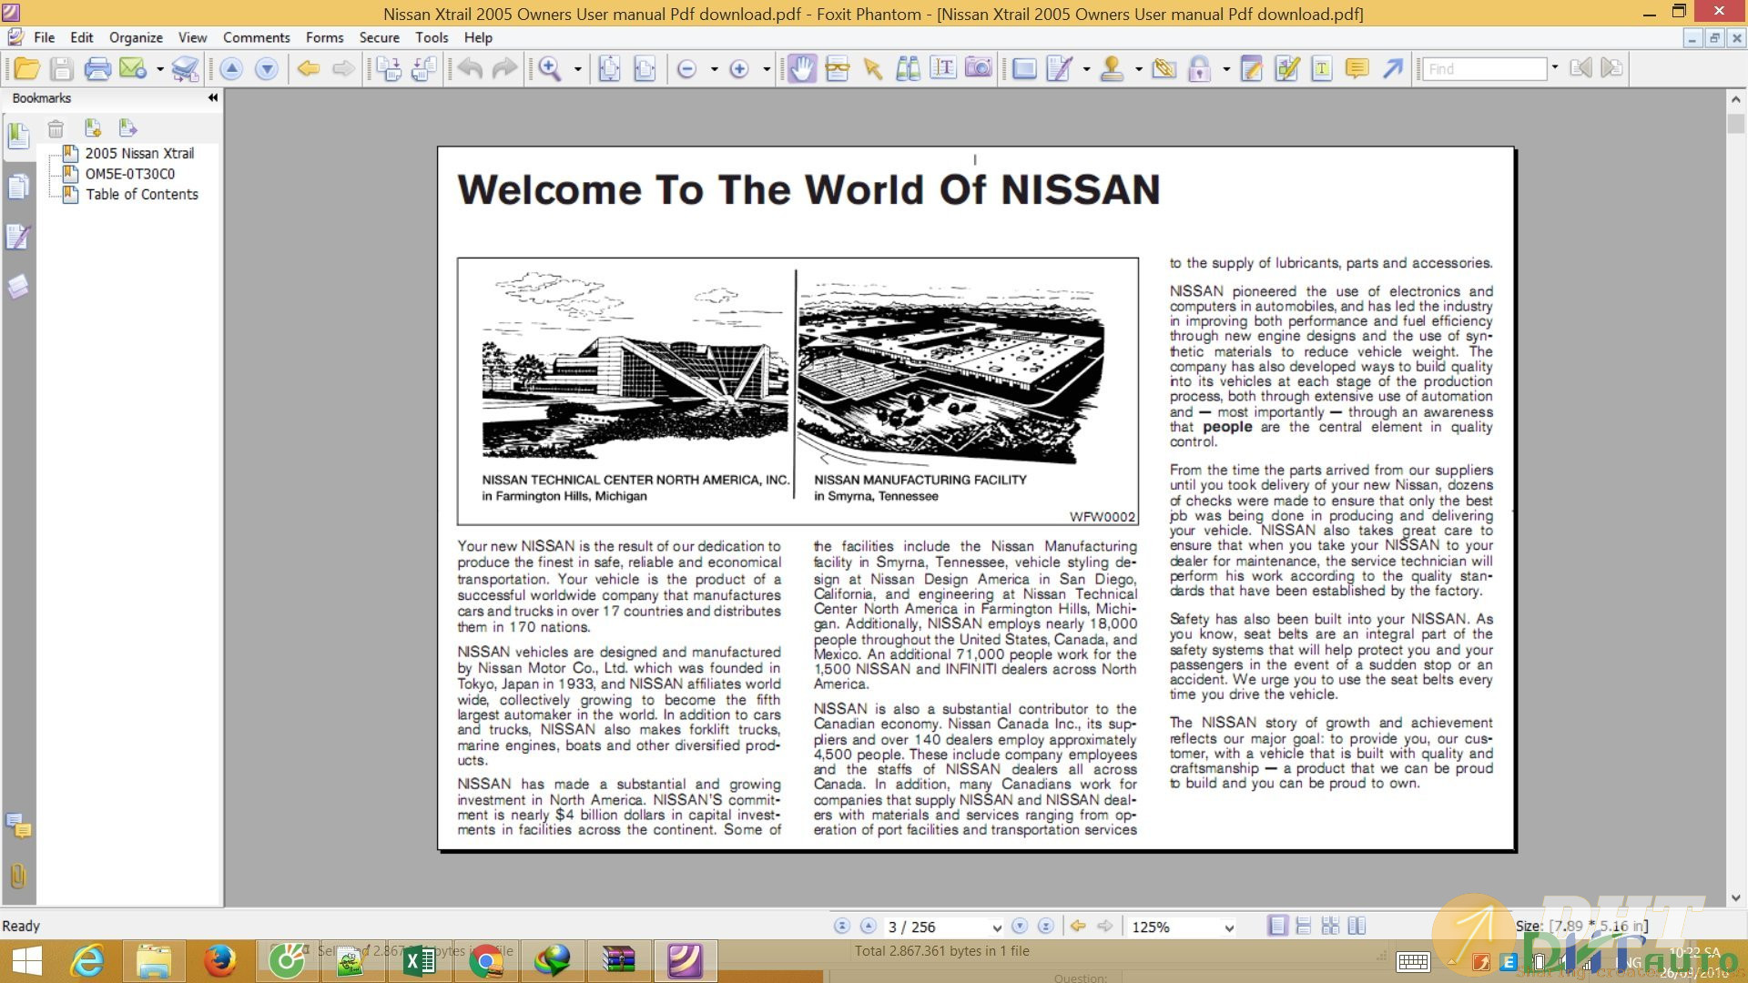This screenshot has width=1748, height=983.
Task: Click the Email envelope icon
Action: tap(133, 68)
